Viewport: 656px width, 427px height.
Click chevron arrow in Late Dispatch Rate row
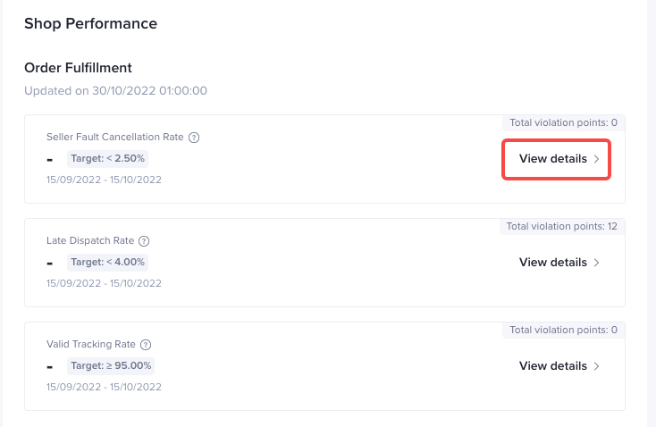[597, 263]
